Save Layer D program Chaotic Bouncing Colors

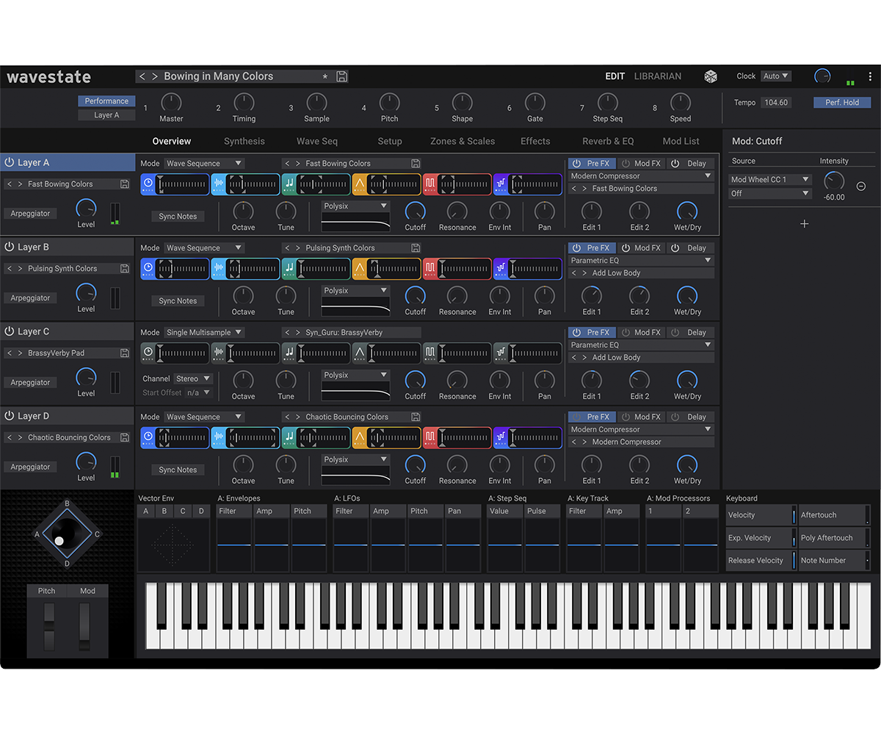point(125,437)
